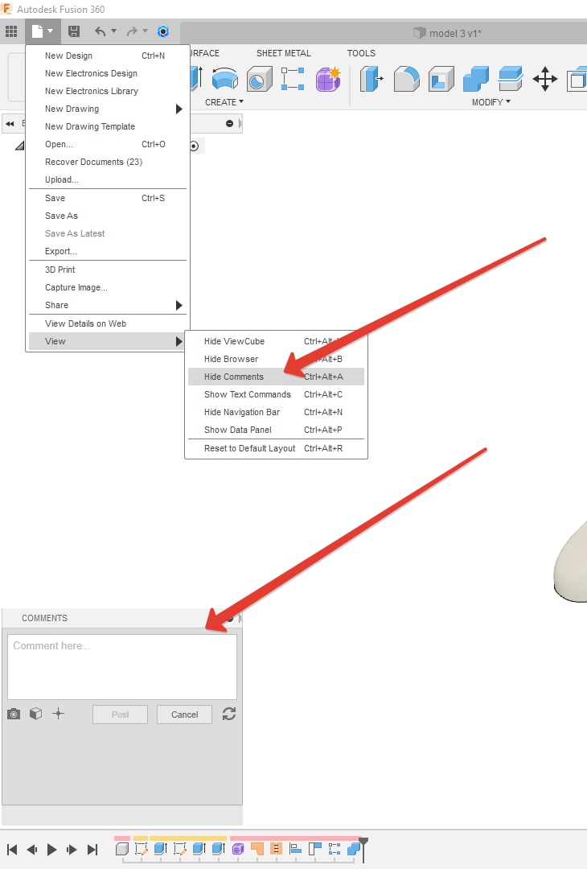Select the Press Pull tool
This screenshot has height=869, width=587.
371,79
